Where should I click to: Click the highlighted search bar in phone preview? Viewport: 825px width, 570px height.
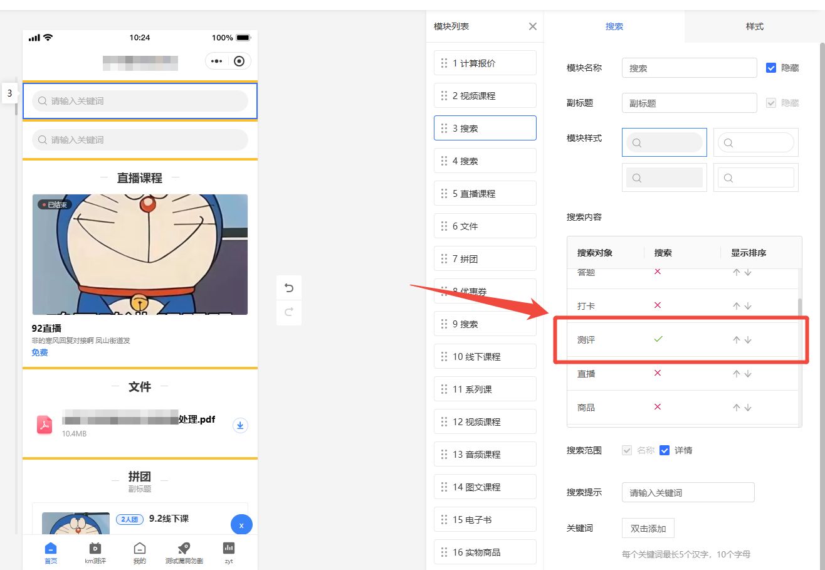tap(140, 101)
